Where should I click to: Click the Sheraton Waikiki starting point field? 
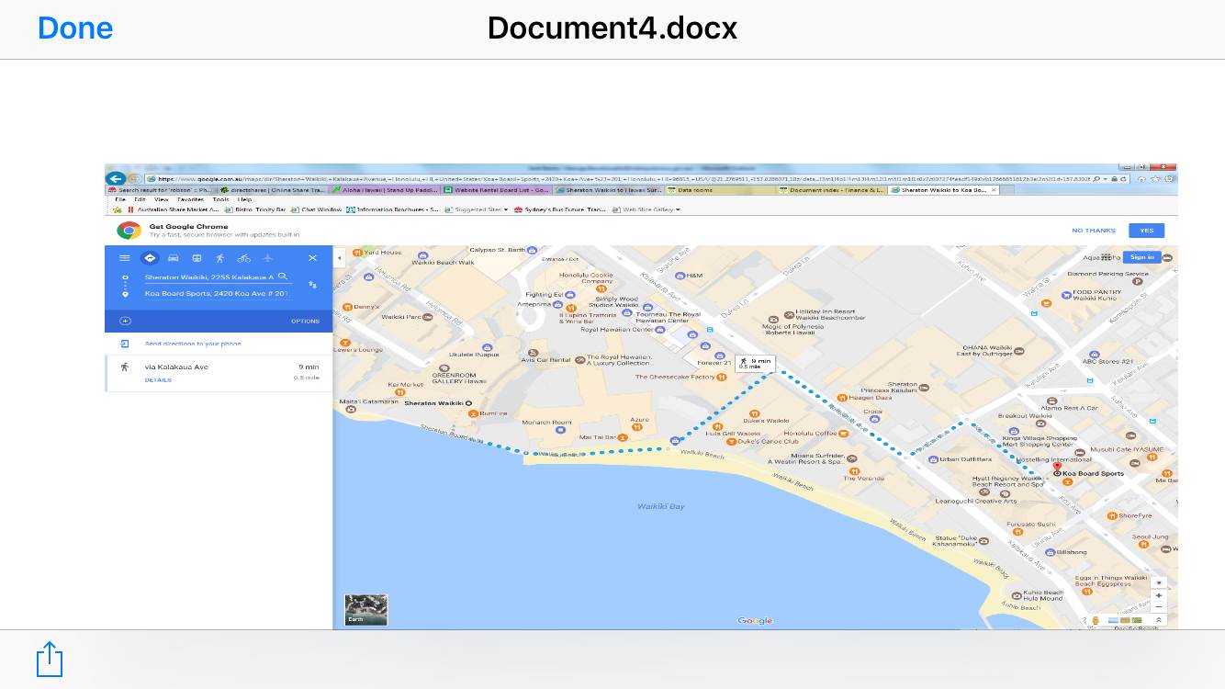click(x=209, y=277)
